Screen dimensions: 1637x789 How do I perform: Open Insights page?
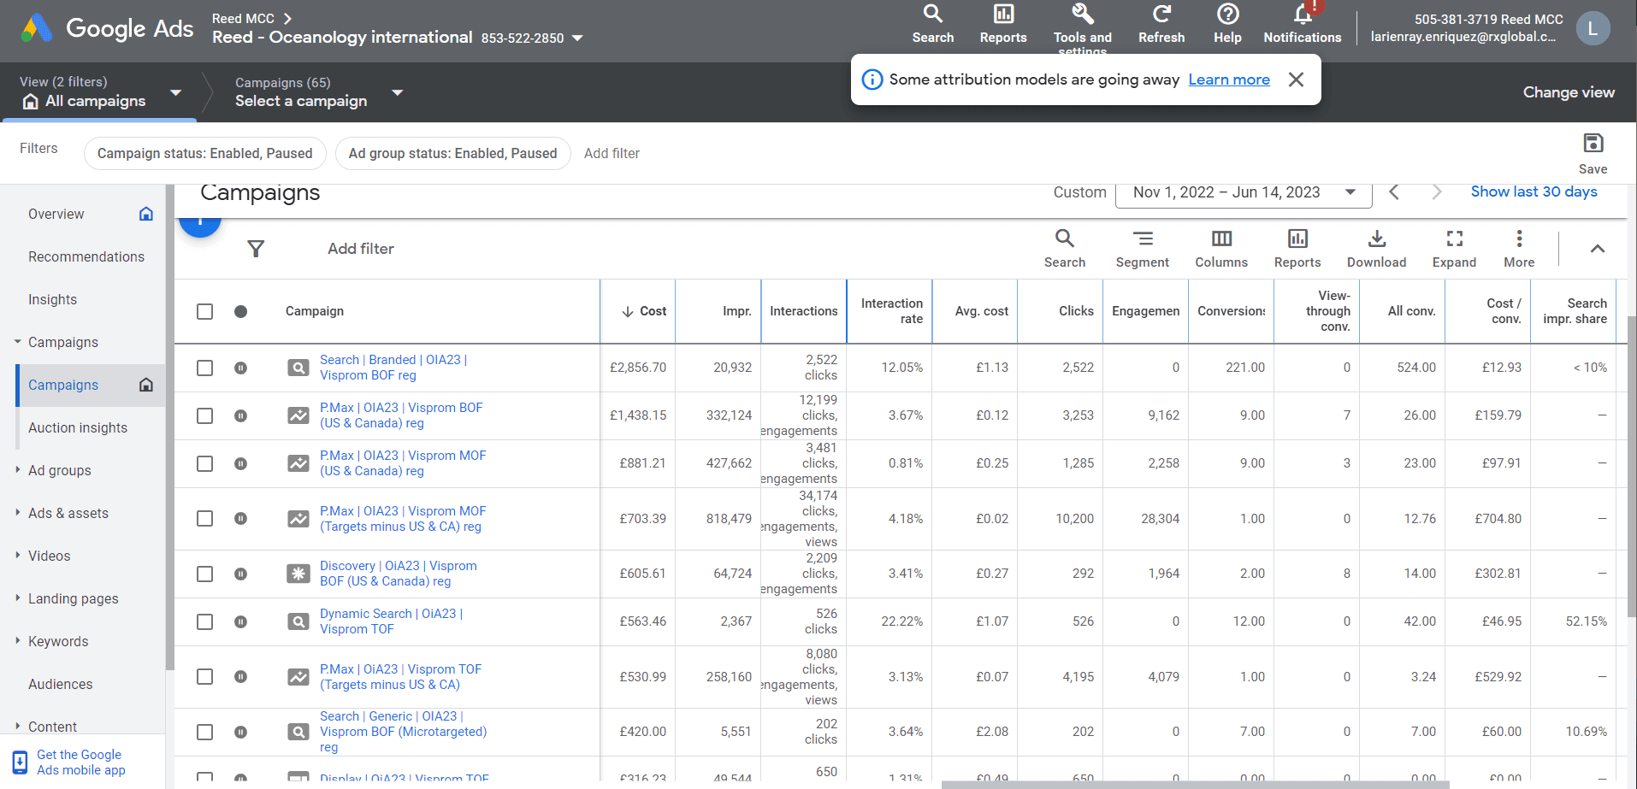tap(52, 299)
